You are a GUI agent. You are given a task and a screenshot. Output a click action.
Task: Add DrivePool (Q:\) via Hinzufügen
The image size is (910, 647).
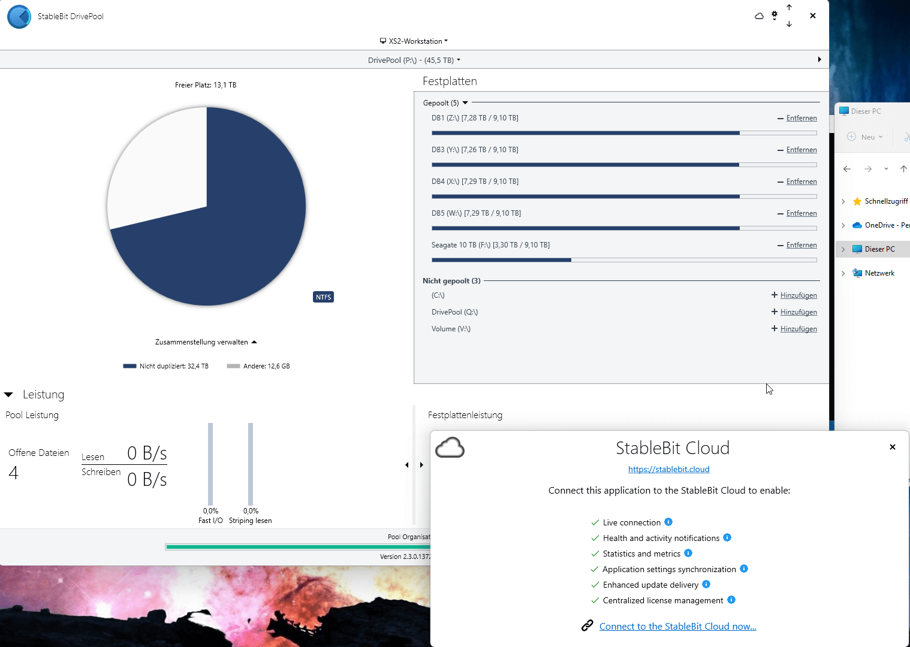(798, 312)
